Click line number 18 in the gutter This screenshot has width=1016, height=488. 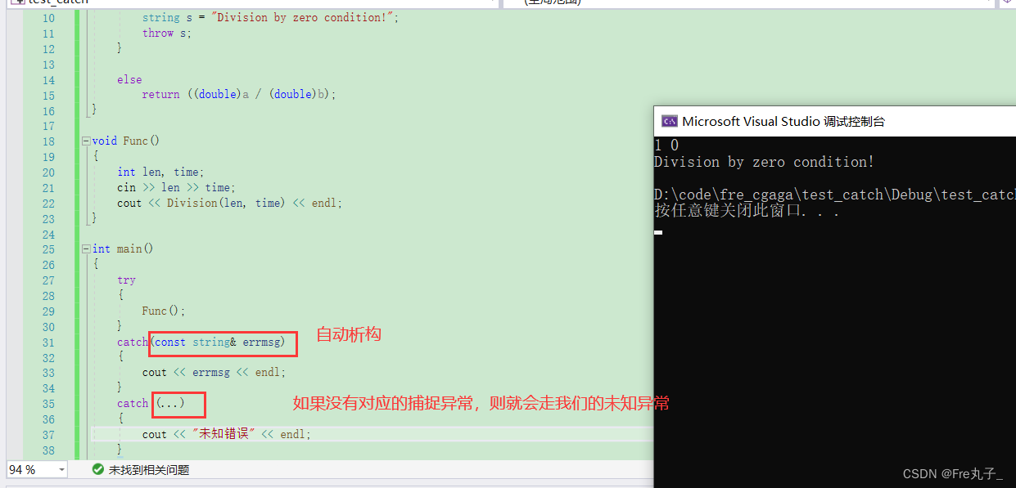(47, 141)
